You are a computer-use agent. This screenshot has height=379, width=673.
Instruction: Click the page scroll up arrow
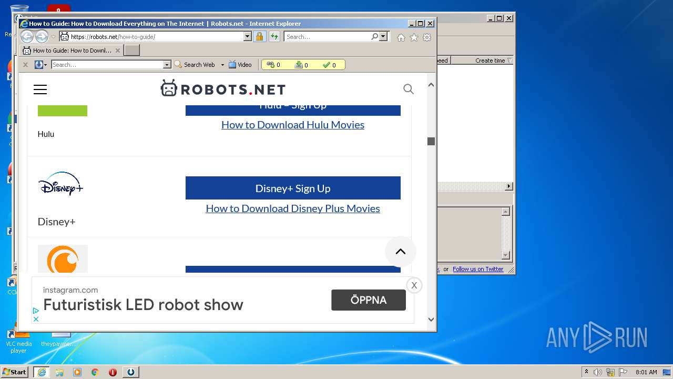(431, 85)
